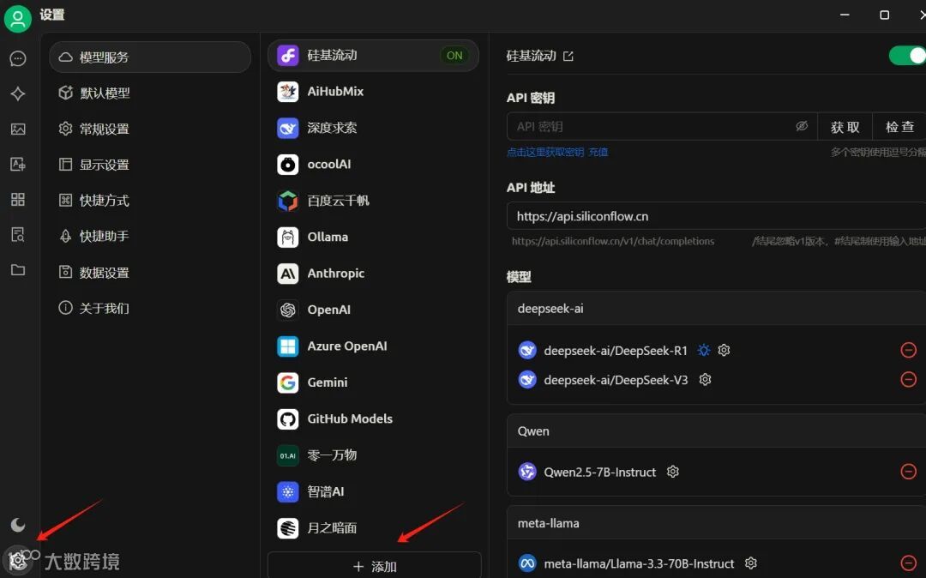Viewport: 926px width, 578px height.
Task: Click the 获取 API key button
Action: pos(845,126)
